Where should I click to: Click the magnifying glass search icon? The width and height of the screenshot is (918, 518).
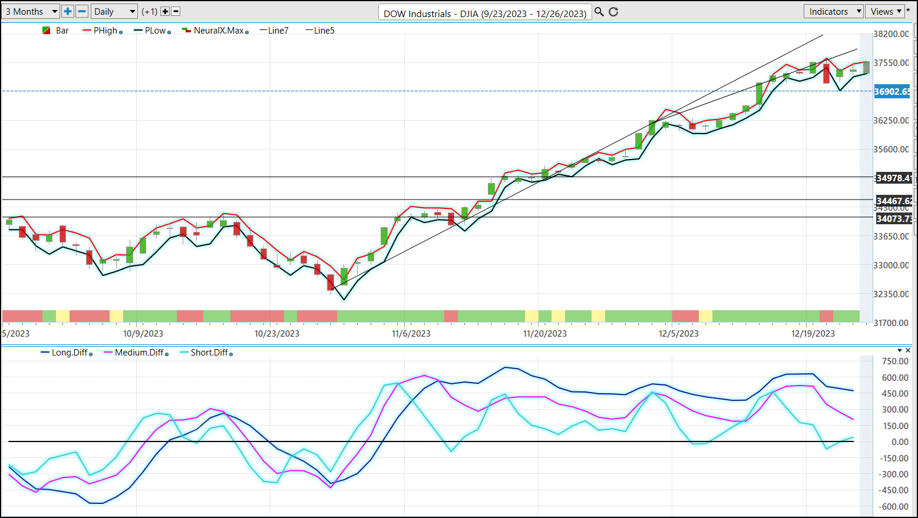[599, 12]
